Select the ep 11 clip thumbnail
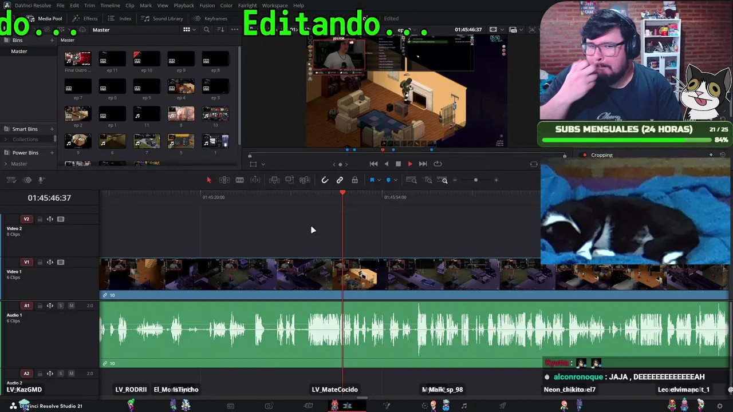 [x=112, y=58]
